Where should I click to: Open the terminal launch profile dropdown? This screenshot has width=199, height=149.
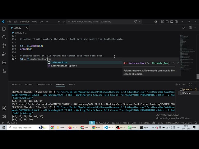pos(179,84)
